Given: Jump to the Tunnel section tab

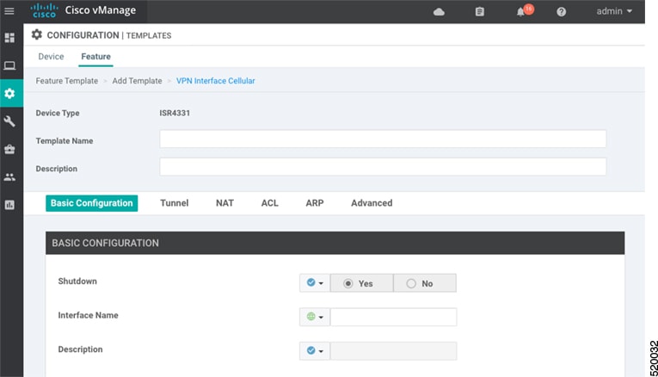Looking at the screenshot, I should click(174, 203).
